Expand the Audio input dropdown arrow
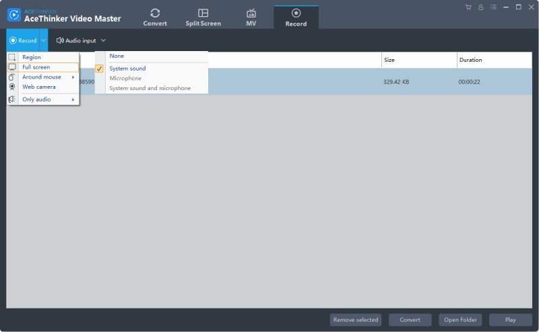This screenshot has width=539, height=332. pyautogui.click(x=103, y=40)
